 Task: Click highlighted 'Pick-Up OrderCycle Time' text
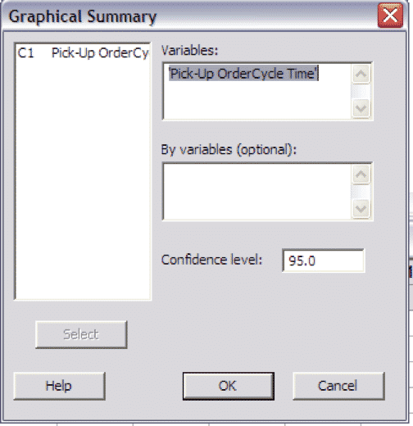click(x=243, y=74)
